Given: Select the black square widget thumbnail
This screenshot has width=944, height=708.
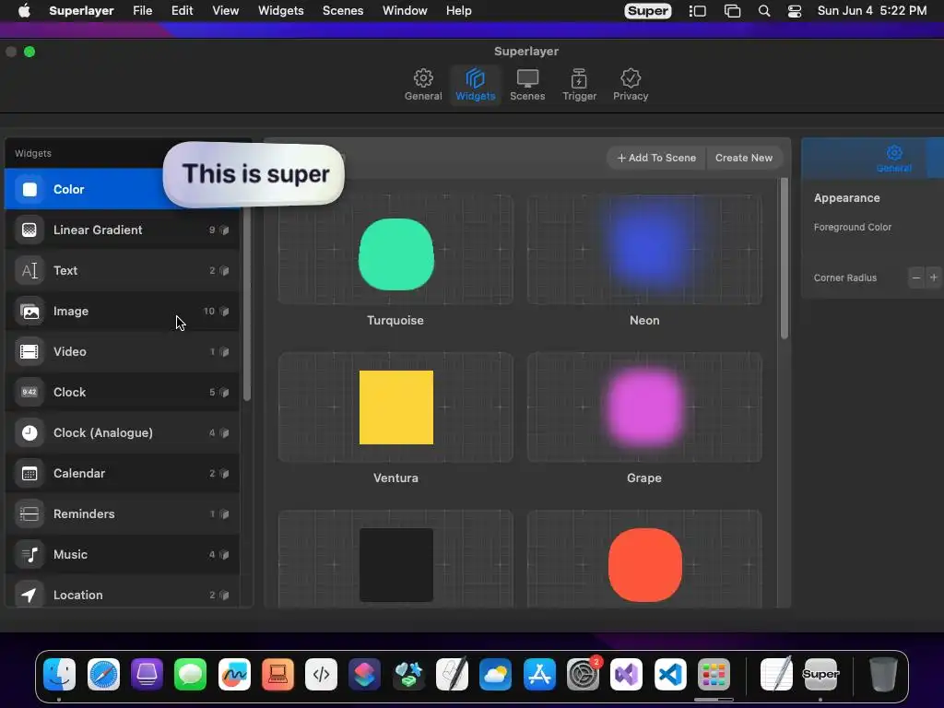Looking at the screenshot, I should point(395,560).
